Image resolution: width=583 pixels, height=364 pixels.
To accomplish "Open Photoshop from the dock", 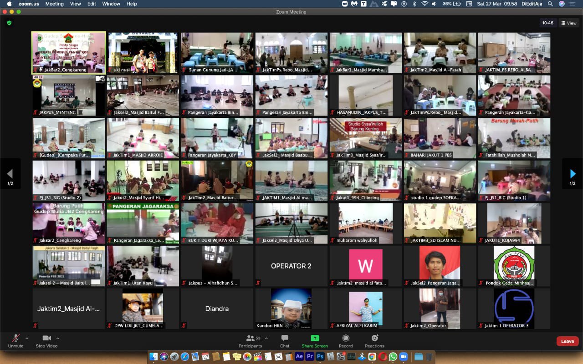I will [320, 357].
